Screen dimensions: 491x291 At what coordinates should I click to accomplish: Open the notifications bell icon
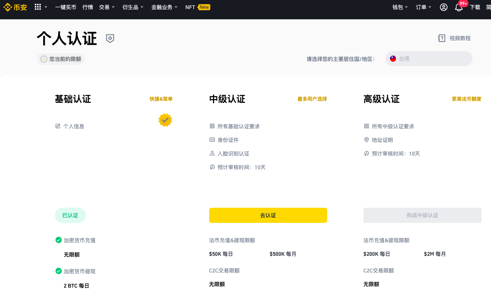click(x=459, y=7)
